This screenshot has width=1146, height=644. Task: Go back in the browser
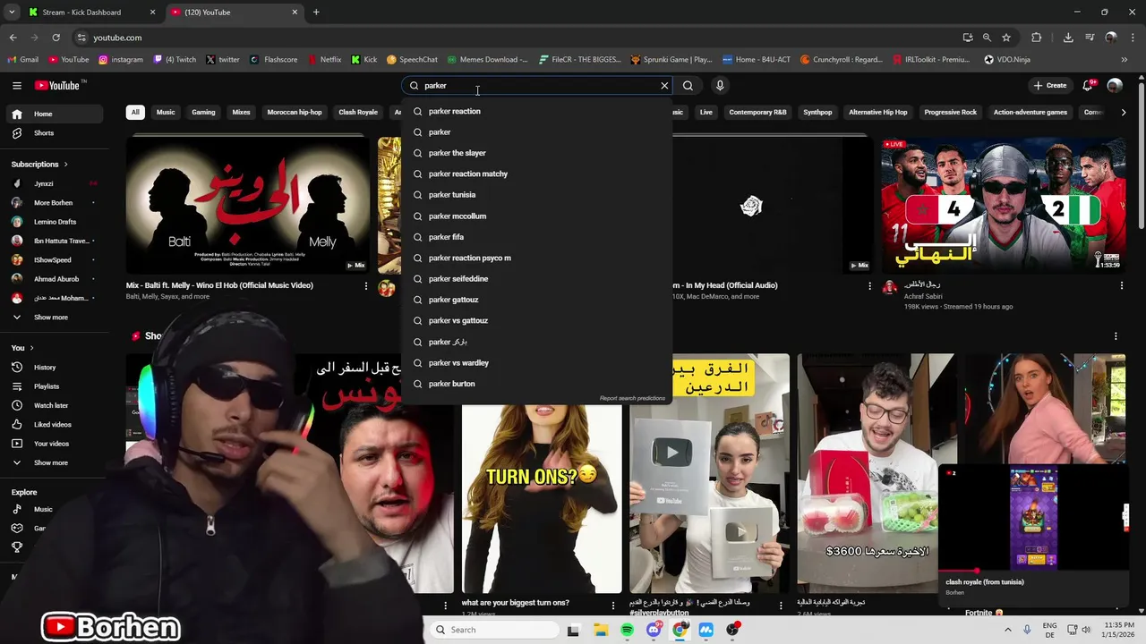tap(13, 38)
